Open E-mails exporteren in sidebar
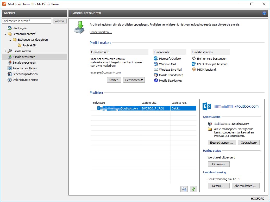The width and height of the screenshot is (270, 202). point(24,63)
